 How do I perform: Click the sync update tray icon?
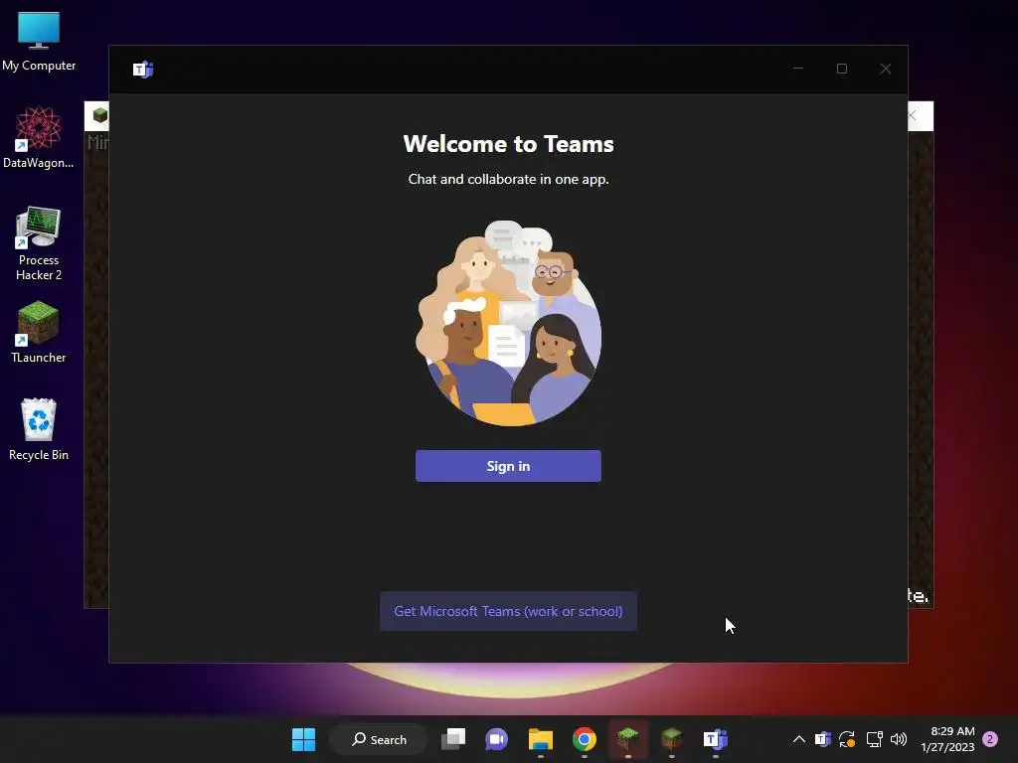pyautogui.click(x=847, y=739)
